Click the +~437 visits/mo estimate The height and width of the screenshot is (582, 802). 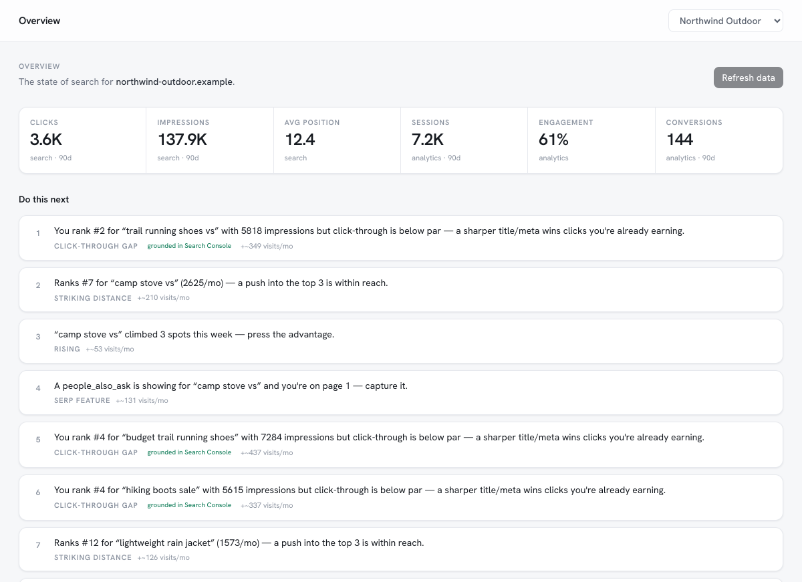[x=267, y=452]
